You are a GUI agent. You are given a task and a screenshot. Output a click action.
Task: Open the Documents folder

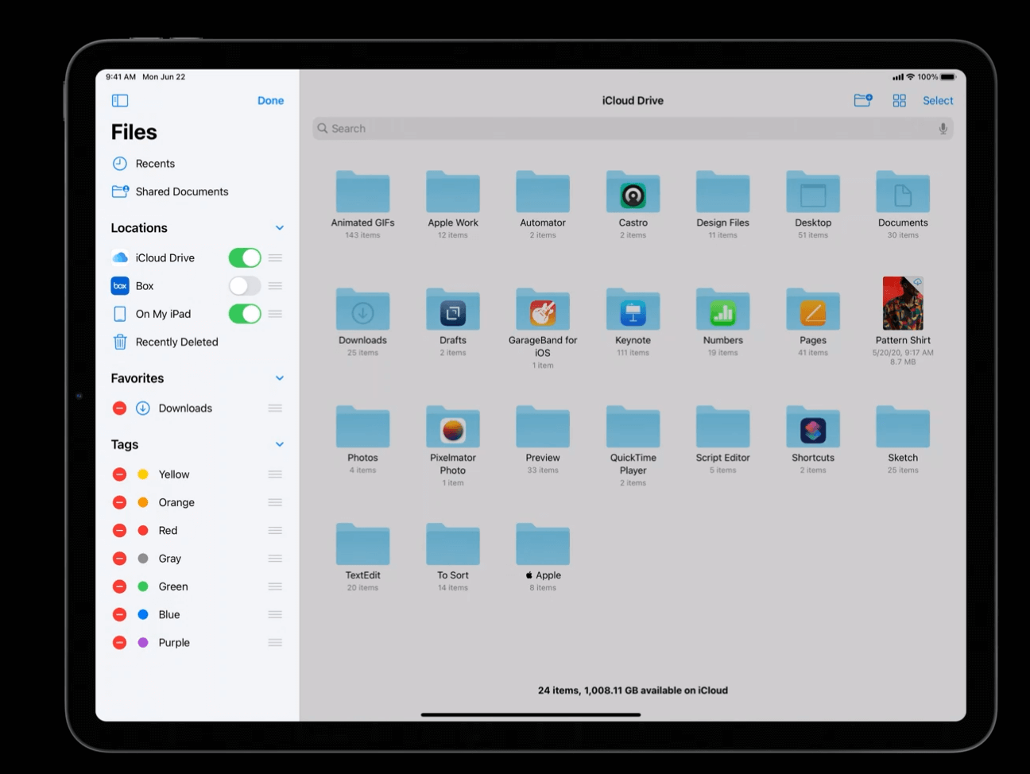coord(903,192)
